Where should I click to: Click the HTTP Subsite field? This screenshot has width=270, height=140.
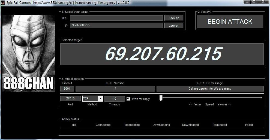point(115,89)
